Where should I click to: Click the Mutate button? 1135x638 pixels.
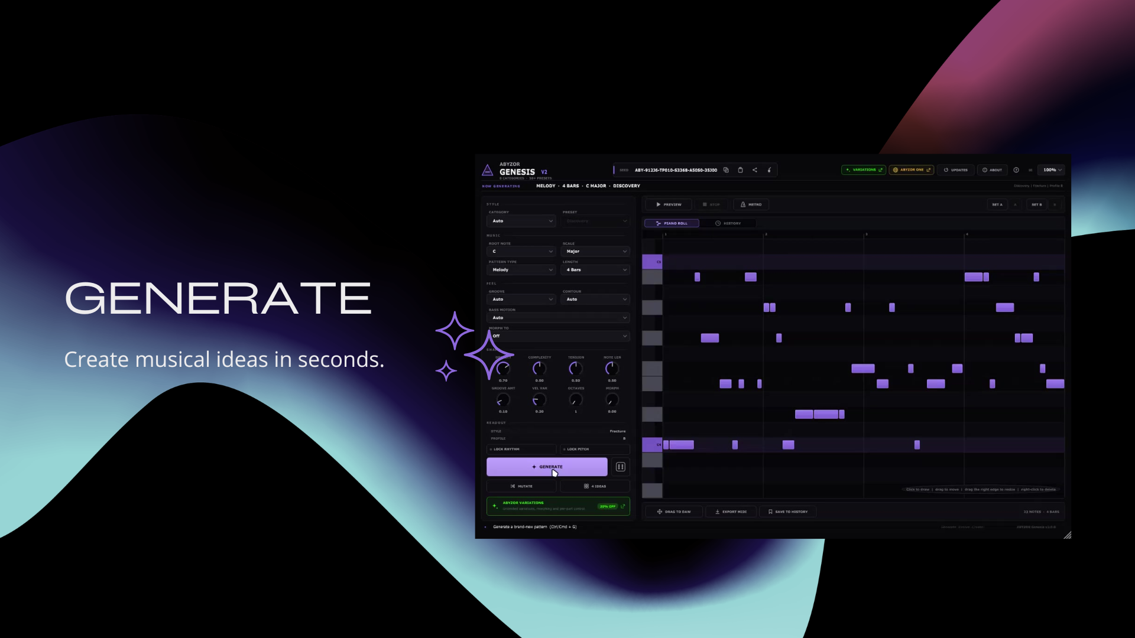pyautogui.click(x=521, y=486)
